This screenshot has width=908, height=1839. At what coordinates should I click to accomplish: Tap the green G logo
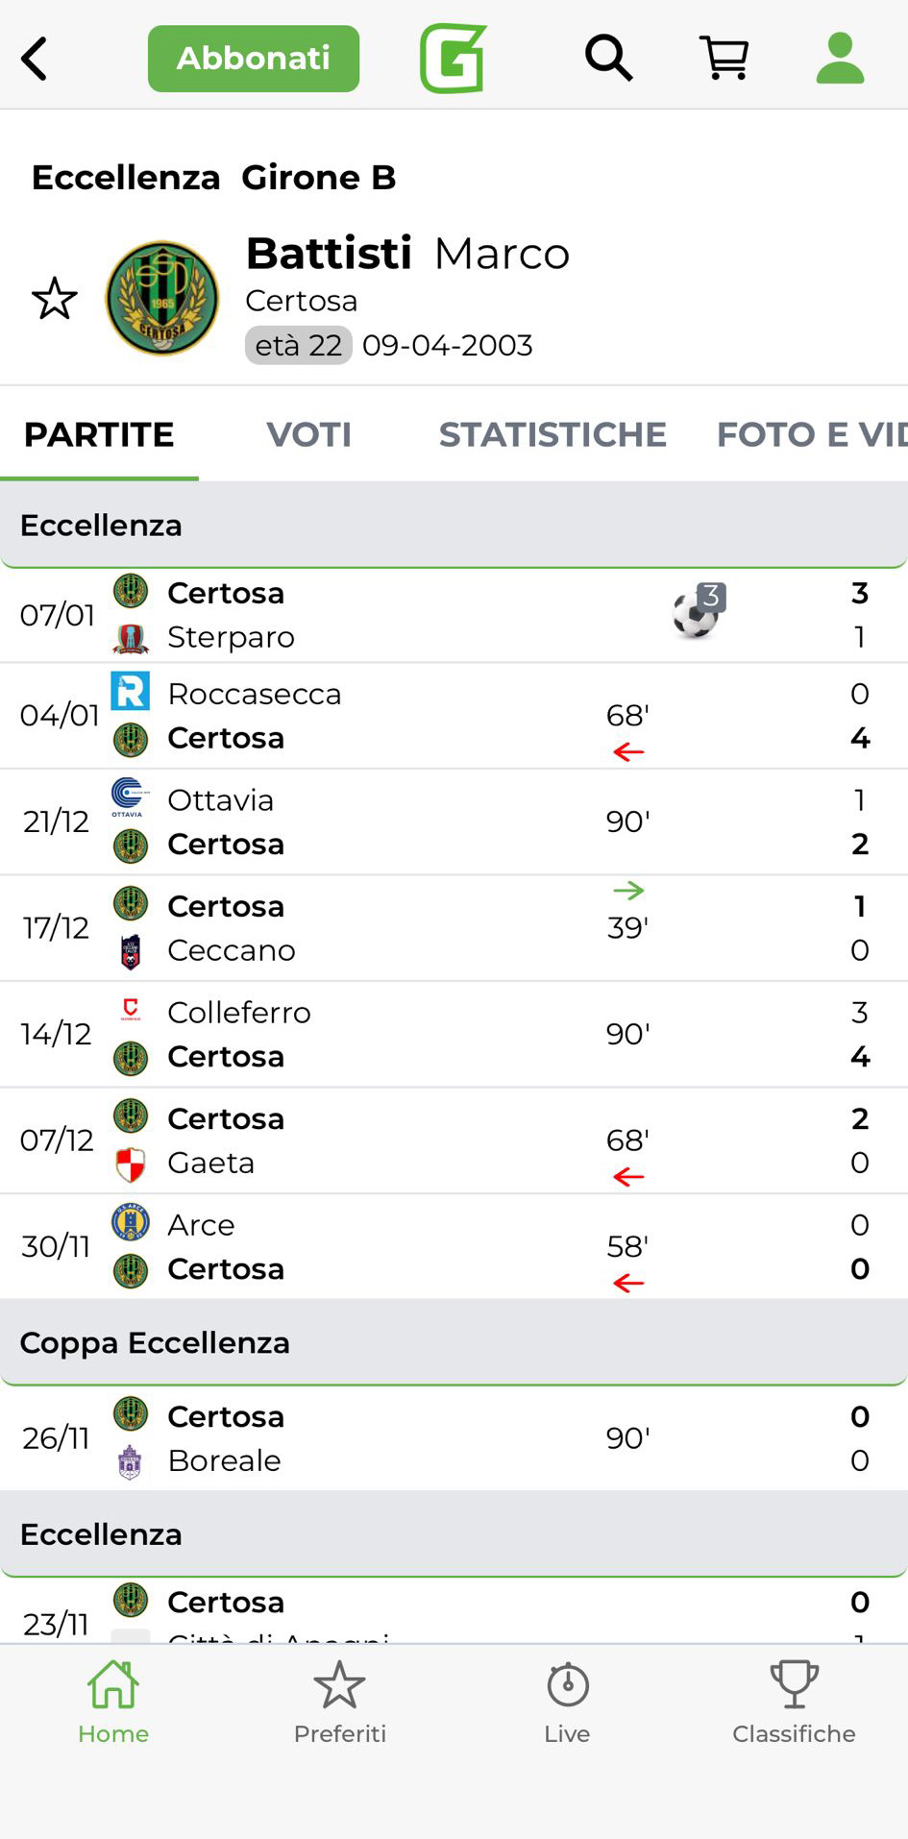[453, 59]
